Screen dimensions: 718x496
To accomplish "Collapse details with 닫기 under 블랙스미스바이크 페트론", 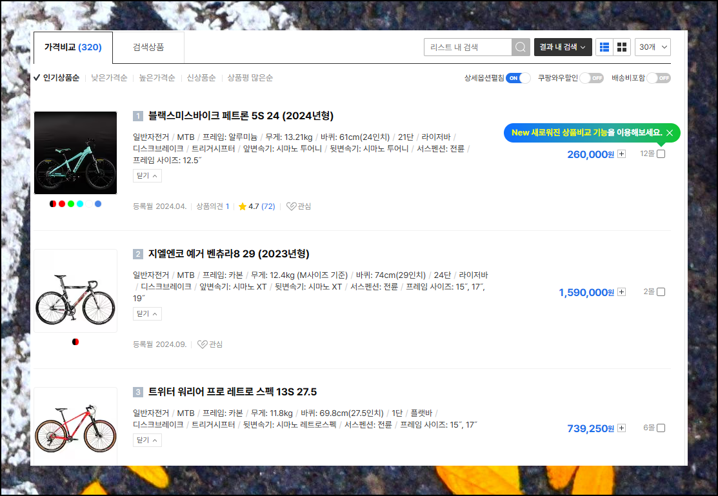I will click(147, 176).
